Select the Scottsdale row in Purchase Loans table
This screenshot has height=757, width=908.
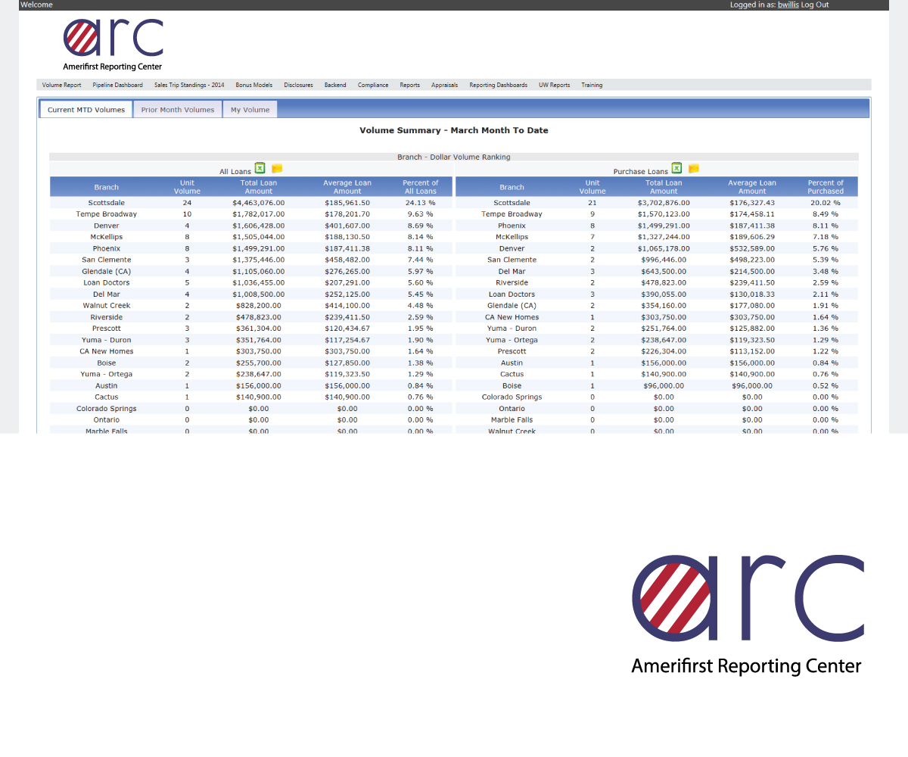point(512,203)
